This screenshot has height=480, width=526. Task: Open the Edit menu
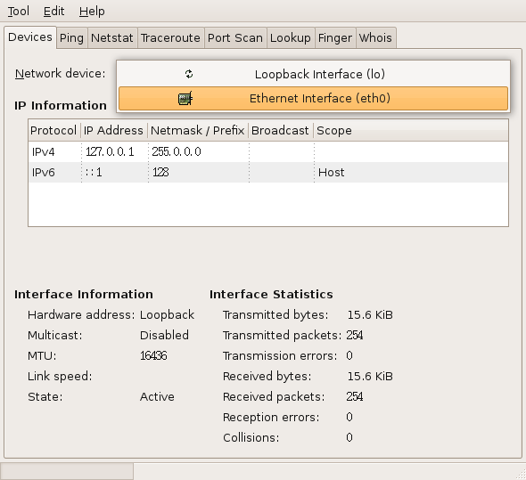pyautogui.click(x=53, y=11)
